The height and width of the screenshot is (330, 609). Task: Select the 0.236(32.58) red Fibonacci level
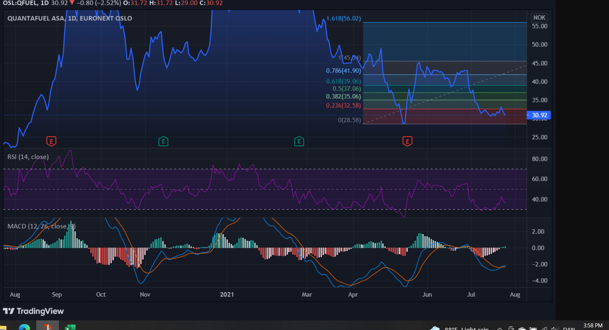pyautogui.click(x=343, y=105)
